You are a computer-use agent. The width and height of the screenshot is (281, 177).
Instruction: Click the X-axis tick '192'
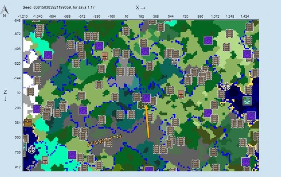pyautogui.click(x=141, y=16)
